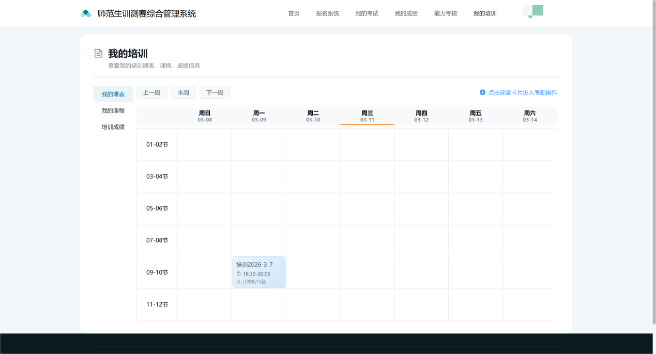Select 我的培训 in the navigation bar

(x=485, y=13)
